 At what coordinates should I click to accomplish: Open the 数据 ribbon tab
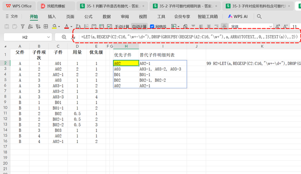coord(107,16)
